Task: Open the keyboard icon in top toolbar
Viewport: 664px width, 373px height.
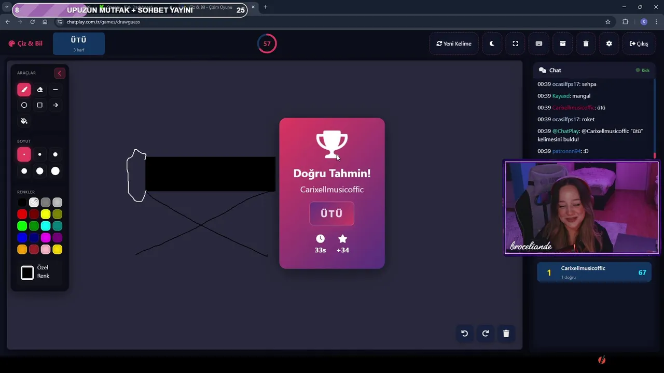Action: tap(539, 44)
